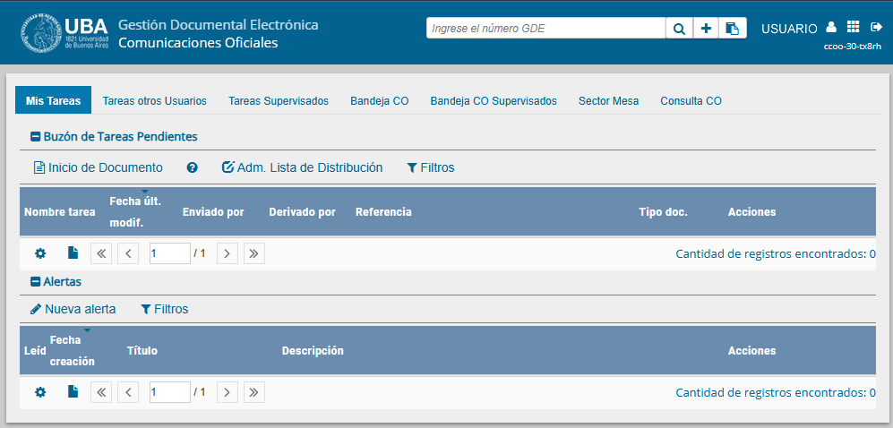
Task: Open Adm. Lista de Distribución
Action: click(x=302, y=167)
